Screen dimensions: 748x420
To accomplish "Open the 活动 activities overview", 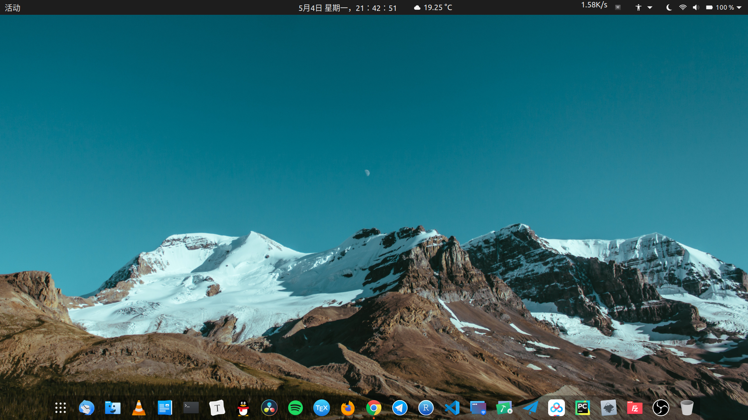I will [12, 8].
